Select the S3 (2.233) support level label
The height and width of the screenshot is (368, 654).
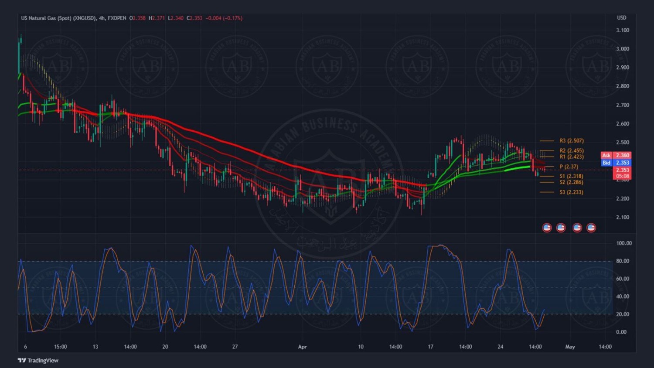tap(572, 192)
